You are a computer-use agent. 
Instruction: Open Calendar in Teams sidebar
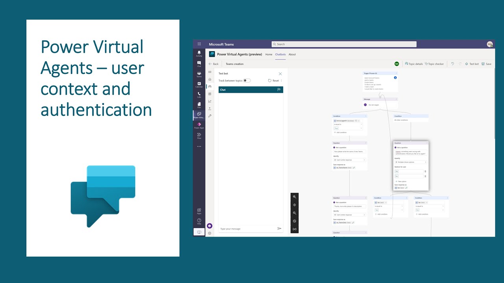[x=199, y=84]
